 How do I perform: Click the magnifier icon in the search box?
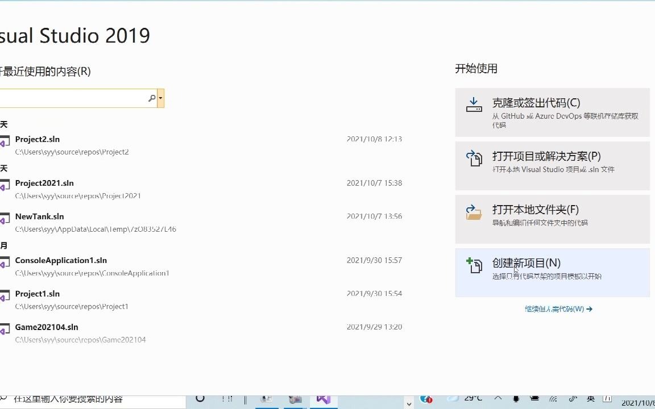[x=151, y=98]
